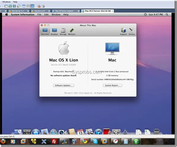Click the serial number text
177x147 pixels.
112,79
